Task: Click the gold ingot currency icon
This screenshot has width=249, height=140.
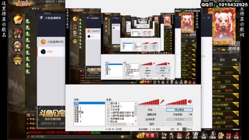Action: [223, 50]
